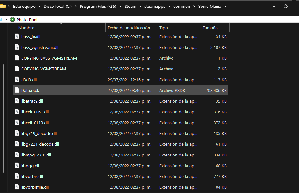
Task: Expand chevron after Sonic Mania breadcrumb
Action: coord(225,6)
